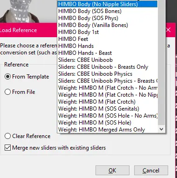Select Weight: HIMBO M (SOS Genitals)
177x178 pixels.
pos(108,109)
